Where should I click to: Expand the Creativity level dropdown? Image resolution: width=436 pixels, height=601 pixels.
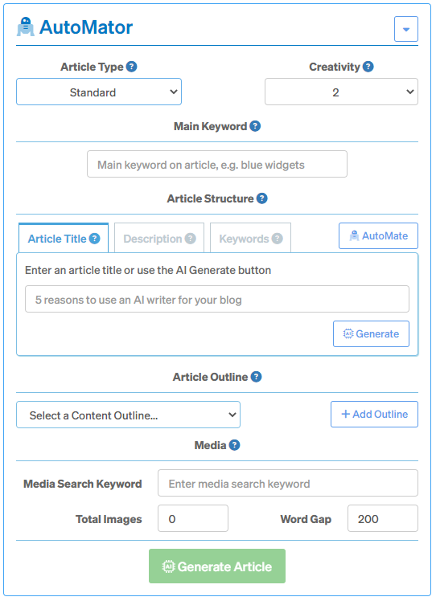pos(341,92)
